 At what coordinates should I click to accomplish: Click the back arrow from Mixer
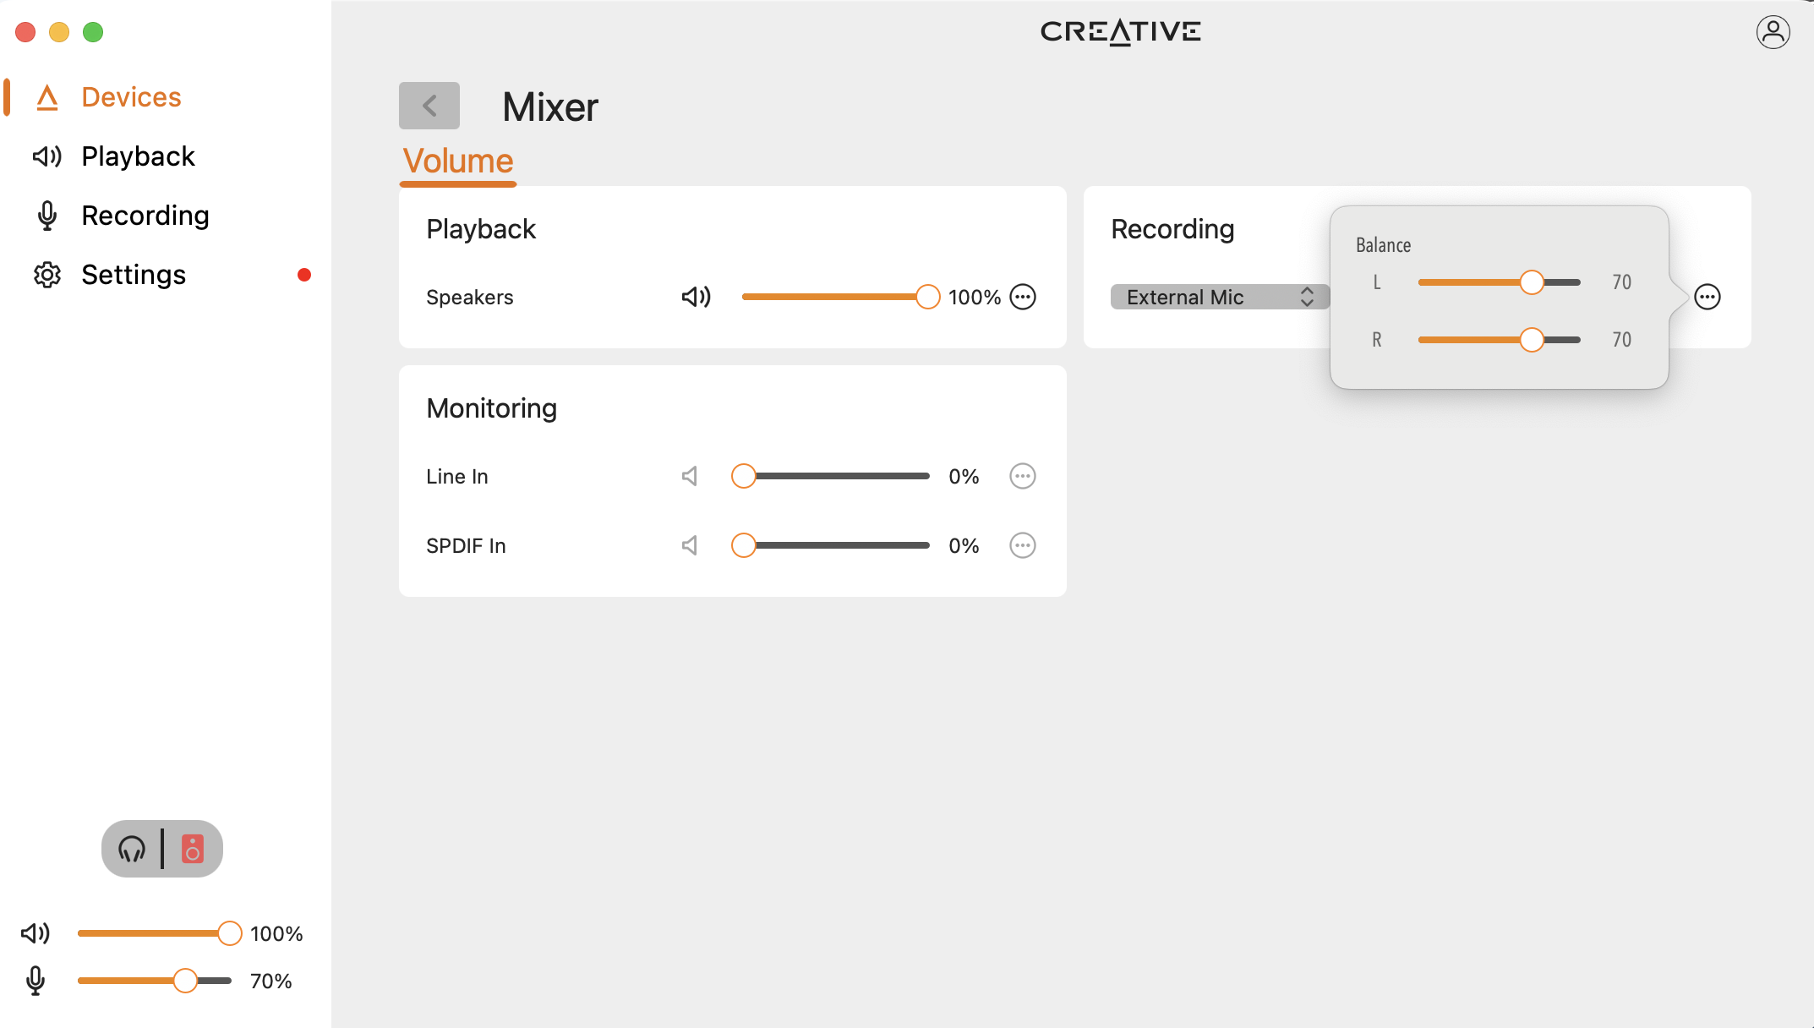click(x=429, y=106)
